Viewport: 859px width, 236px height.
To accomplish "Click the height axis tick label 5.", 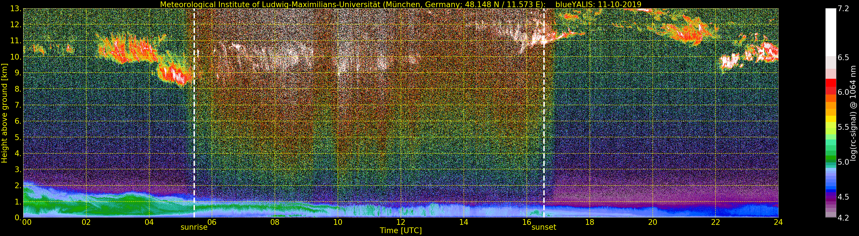I will [x=18, y=137].
